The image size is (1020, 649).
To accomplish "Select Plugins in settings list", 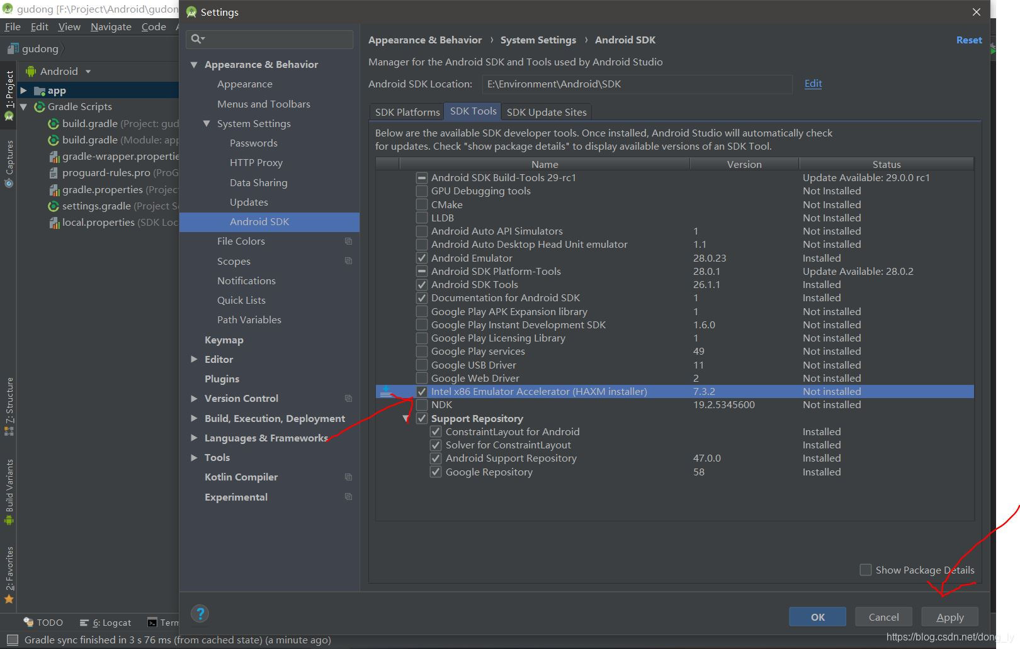I will 222,379.
